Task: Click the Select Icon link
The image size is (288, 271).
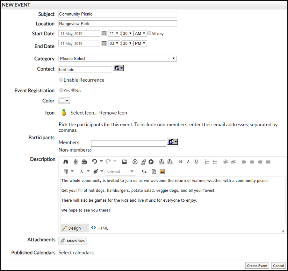Action: pos(84,113)
